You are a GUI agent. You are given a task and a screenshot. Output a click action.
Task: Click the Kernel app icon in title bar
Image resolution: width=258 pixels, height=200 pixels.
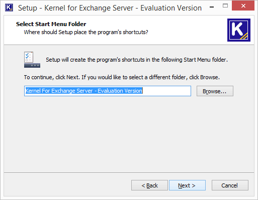point(9,8)
